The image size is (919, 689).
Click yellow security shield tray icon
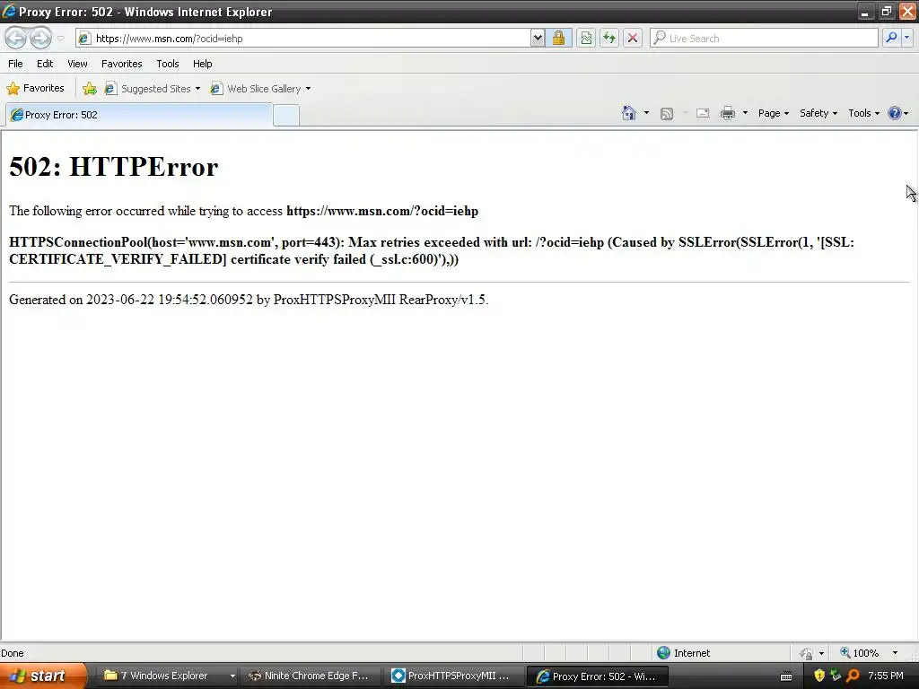coord(819,676)
